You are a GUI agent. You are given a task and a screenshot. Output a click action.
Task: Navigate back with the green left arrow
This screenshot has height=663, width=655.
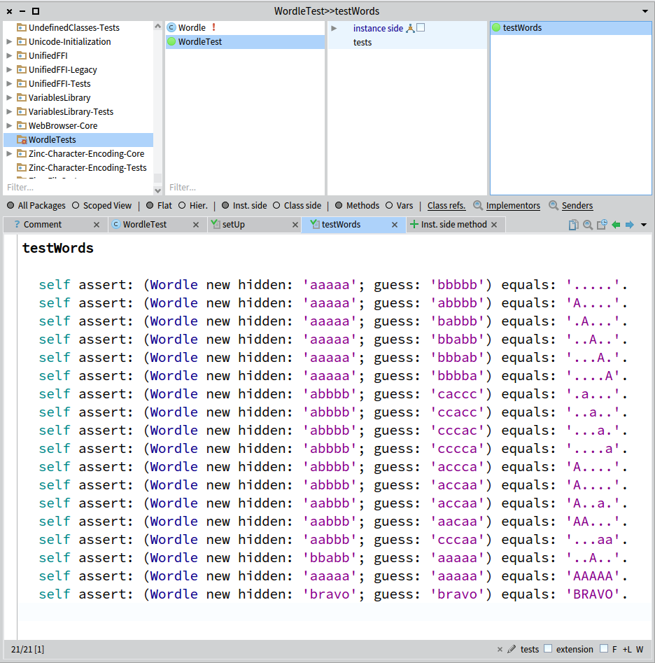point(616,225)
